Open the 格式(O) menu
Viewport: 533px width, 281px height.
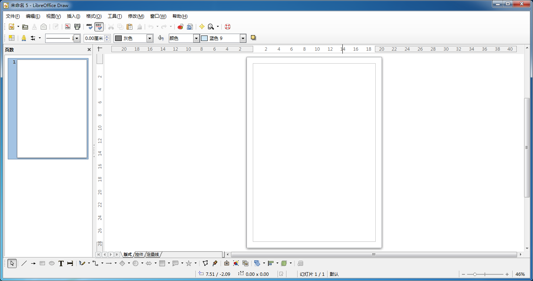94,16
